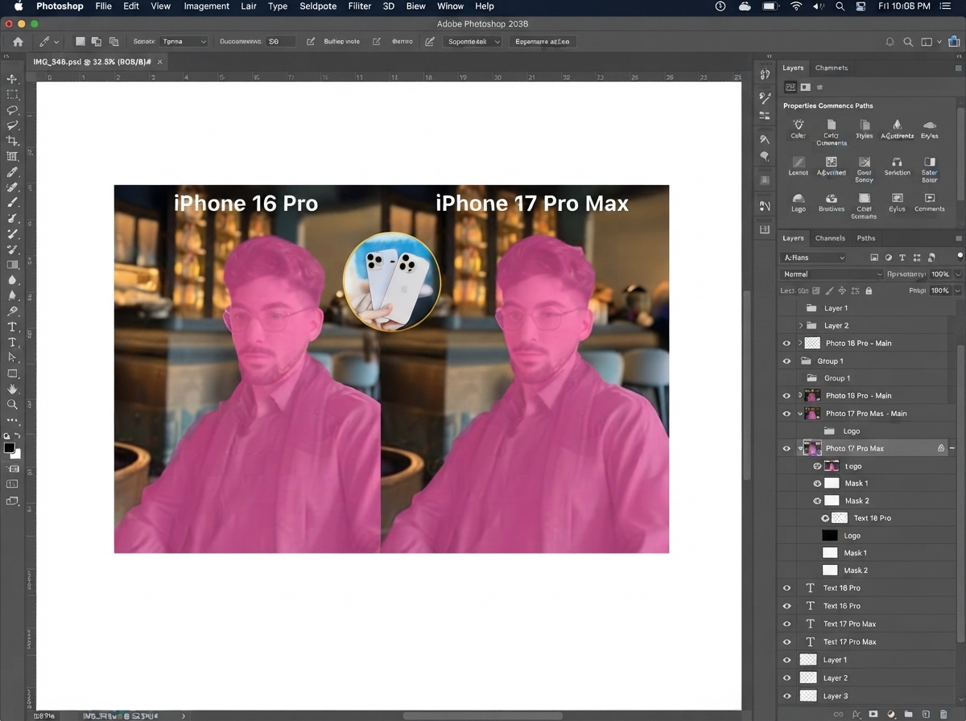Toggle visibility of bottom Layer 2

tap(786, 678)
